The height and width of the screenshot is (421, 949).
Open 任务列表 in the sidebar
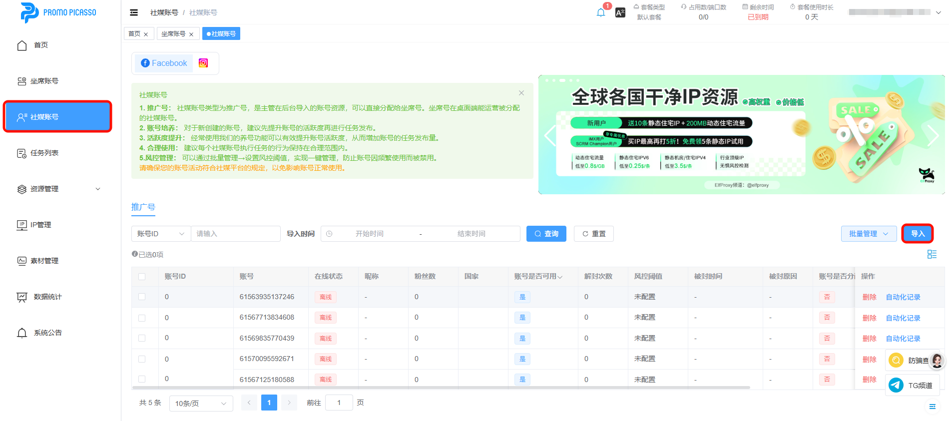[x=44, y=153]
